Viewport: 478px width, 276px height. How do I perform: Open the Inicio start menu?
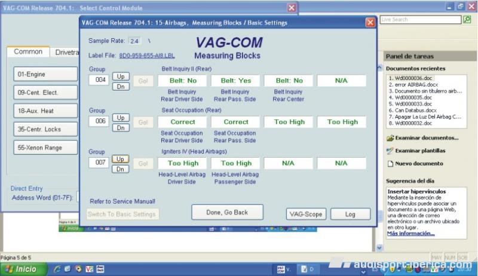(x=23, y=269)
